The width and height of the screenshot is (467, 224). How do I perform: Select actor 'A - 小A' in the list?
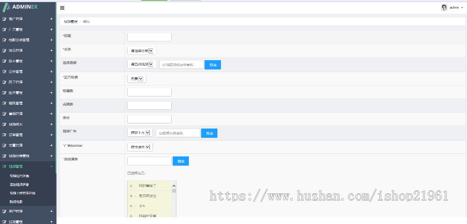pyautogui.click(x=149, y=206)
